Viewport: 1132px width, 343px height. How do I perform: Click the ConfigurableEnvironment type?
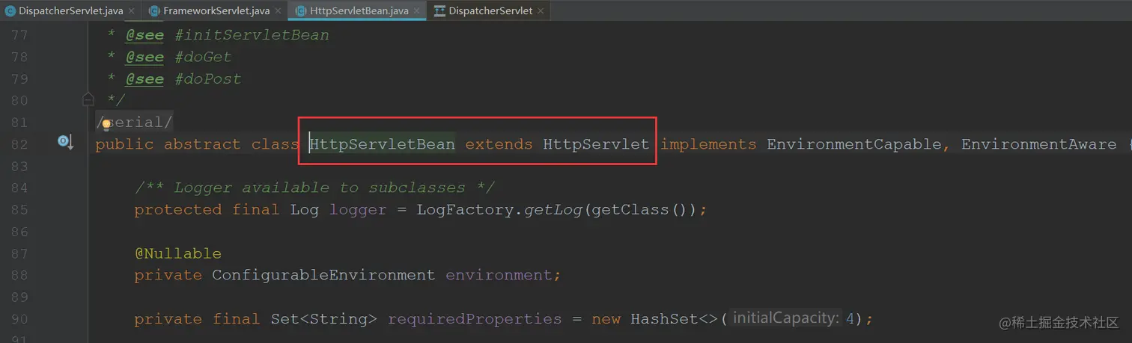point(323,275)
